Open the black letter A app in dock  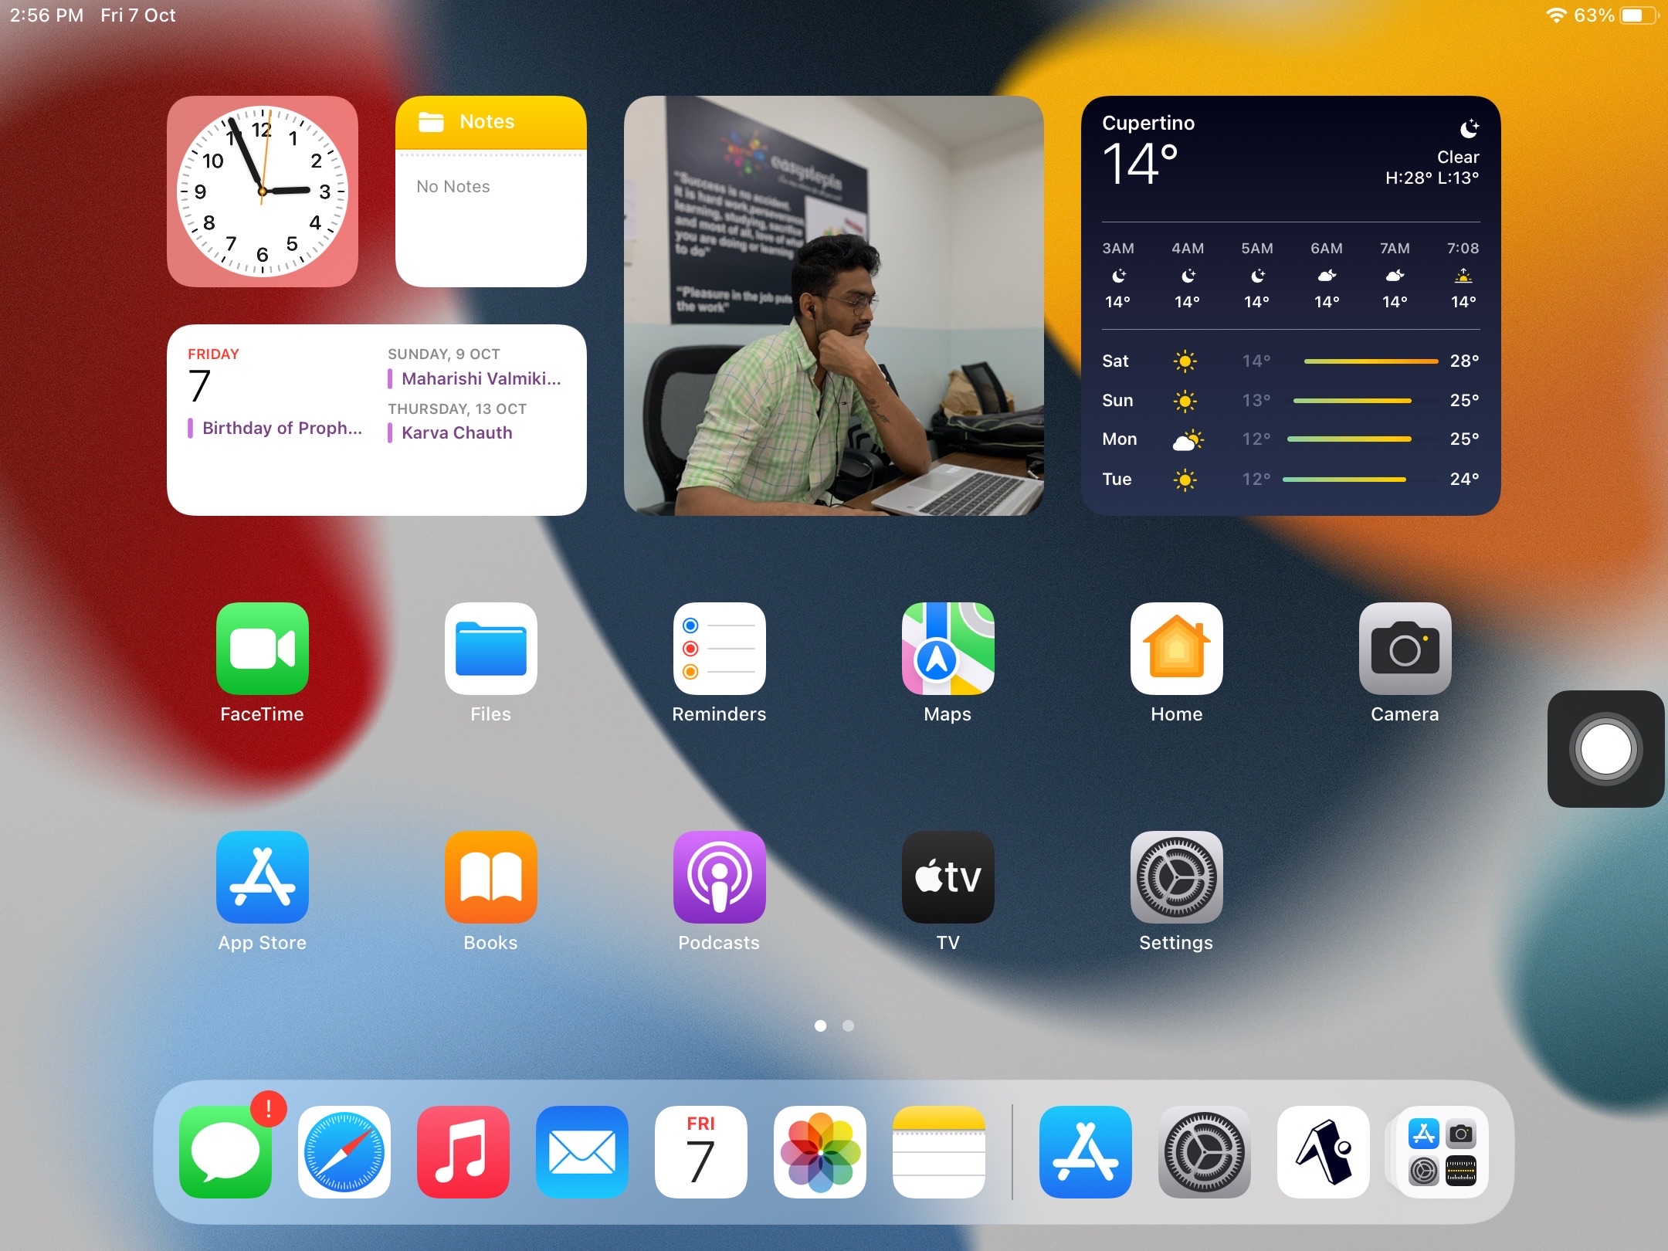[1324, 1152]
